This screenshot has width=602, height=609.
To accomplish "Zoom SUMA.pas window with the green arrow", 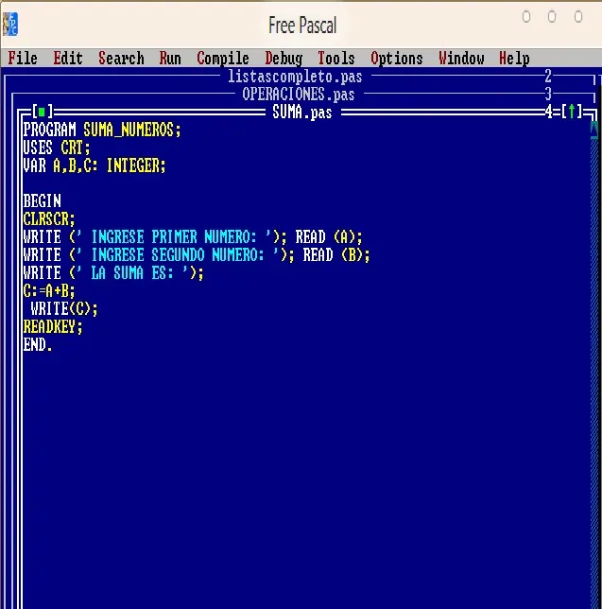I will [x=572, y=112].
